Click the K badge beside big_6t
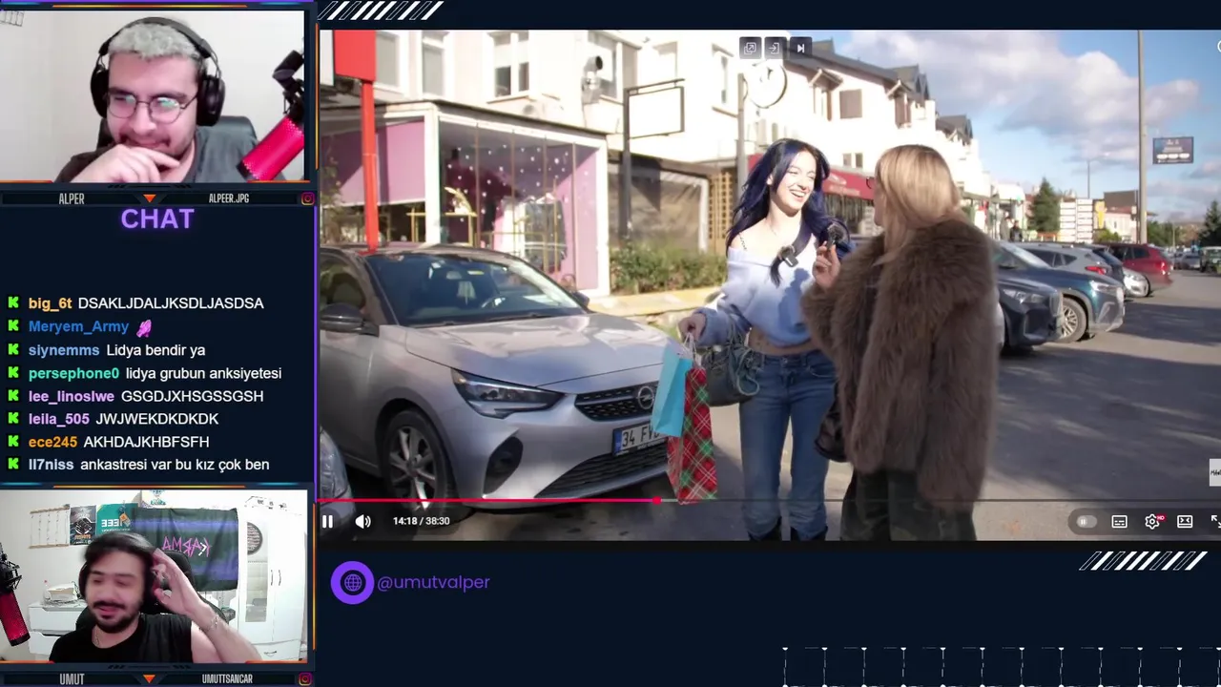Viewport: 1221px width, 687px height. coord(13,303)
